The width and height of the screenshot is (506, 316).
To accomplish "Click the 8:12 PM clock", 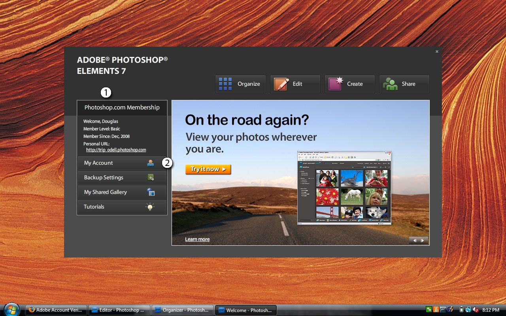I will pos(491,310).
